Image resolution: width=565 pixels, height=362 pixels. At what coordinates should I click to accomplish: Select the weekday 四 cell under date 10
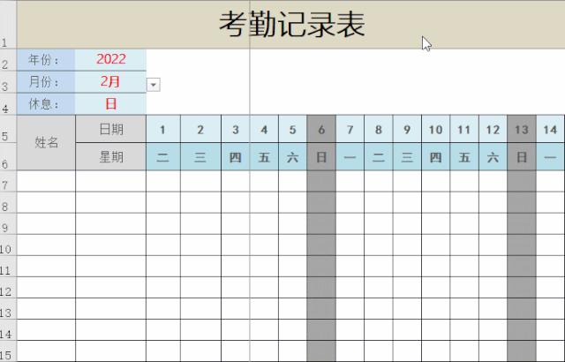click(435, 156)
